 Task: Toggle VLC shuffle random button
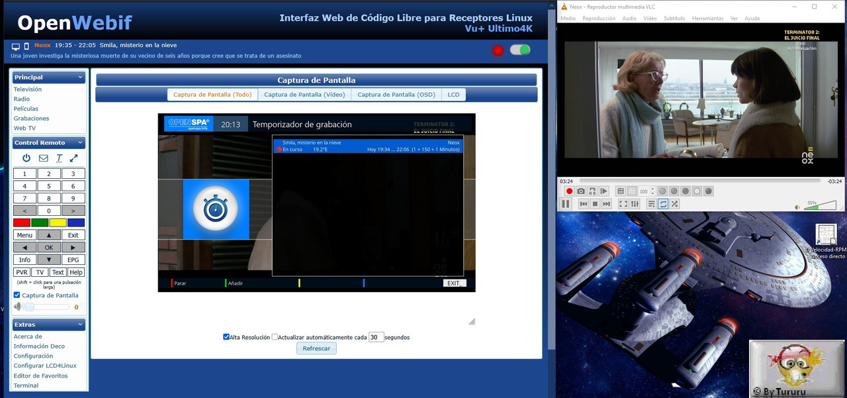(x=675, y=204)
